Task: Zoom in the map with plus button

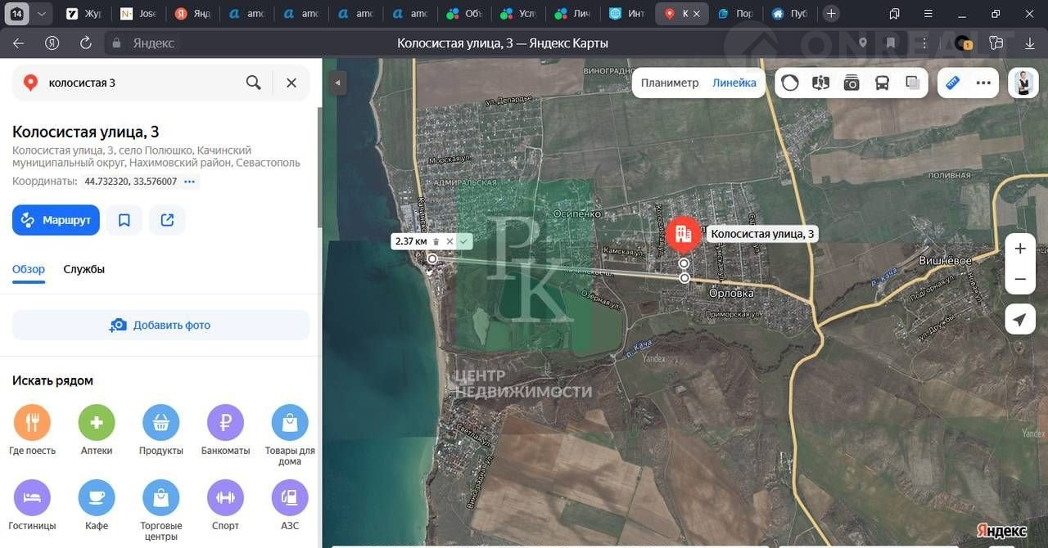Action: pos(1019,249)
